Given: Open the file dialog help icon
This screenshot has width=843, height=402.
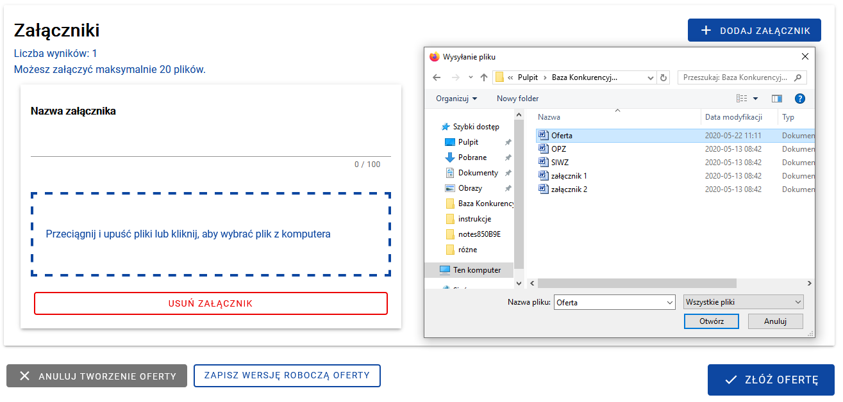Looking at the screenshot, I should click(799, 99).
